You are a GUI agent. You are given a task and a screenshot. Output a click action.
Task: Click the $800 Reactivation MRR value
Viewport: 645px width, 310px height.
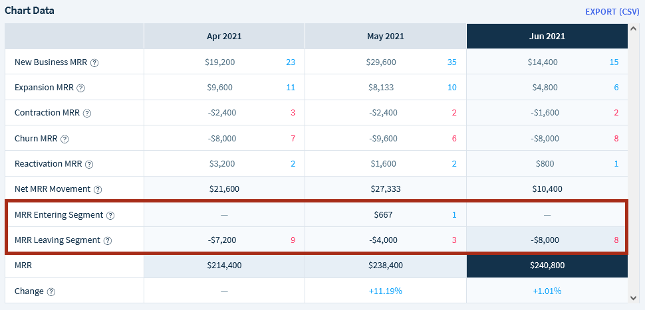click(x=545, y=164)
